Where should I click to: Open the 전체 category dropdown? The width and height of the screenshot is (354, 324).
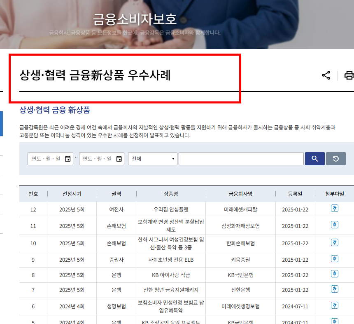[x=152, y=159]
